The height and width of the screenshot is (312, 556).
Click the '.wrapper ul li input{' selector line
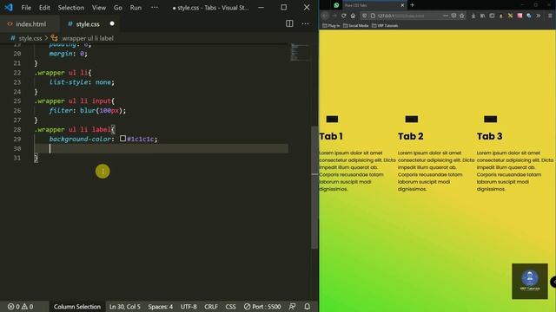point(75,101)
